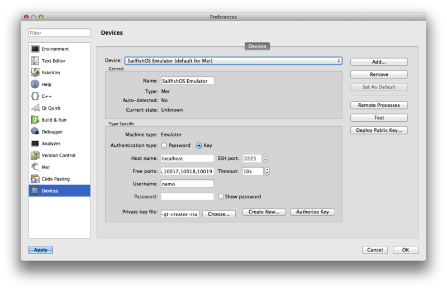This screenshot has width=447, height=290.
Task: Confirm with the OK button
Action: click(x=406, y=250)
